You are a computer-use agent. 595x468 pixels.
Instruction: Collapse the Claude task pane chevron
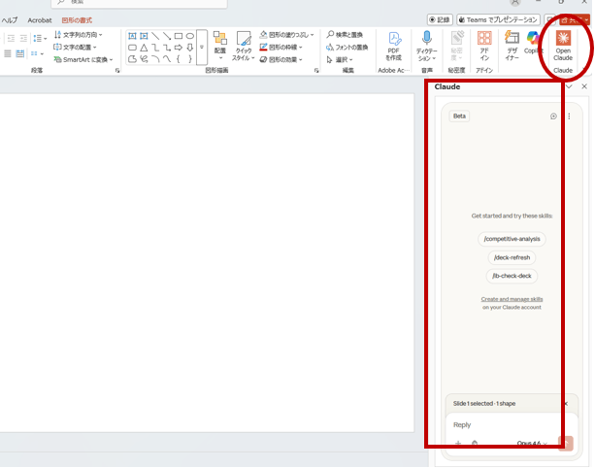tap(569, 86)
